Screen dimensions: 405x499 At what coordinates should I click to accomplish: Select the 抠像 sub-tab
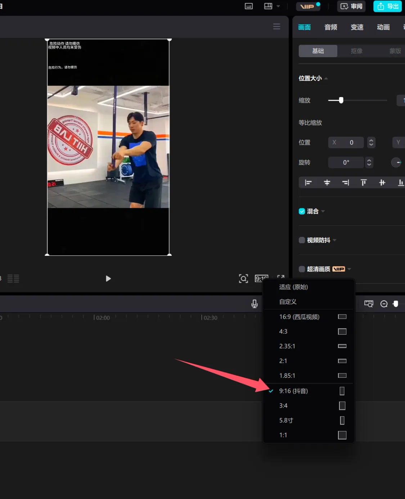(357, 51)
